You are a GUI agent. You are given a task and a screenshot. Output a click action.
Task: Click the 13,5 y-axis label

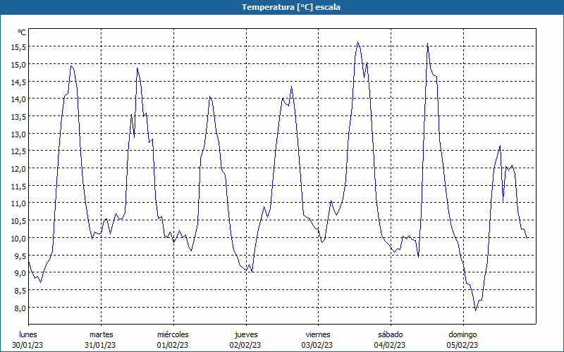(18, 117)
